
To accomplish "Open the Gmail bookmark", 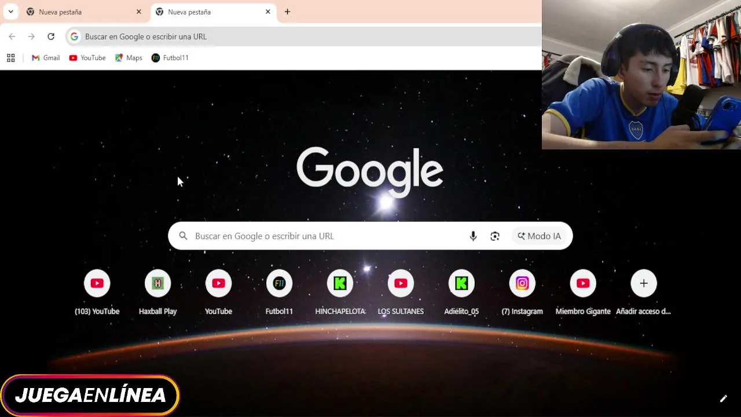I will (x=46, y=58).
